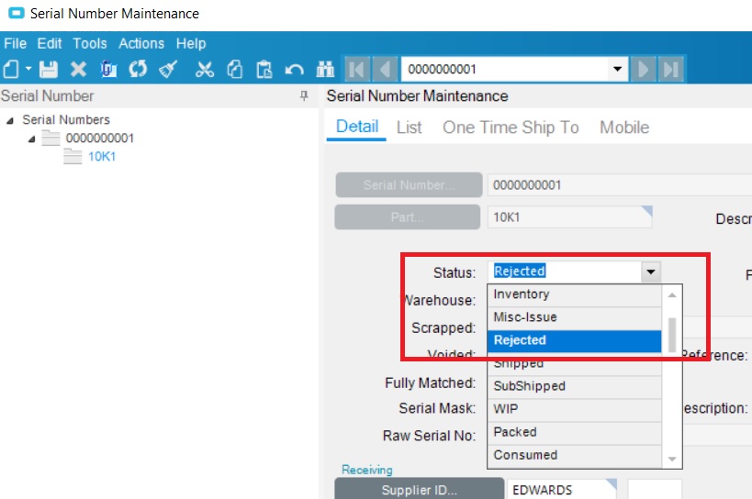The image size is (752, 499).
Task: Click the status list scrollbar thumb
Action: coord(672,335)
